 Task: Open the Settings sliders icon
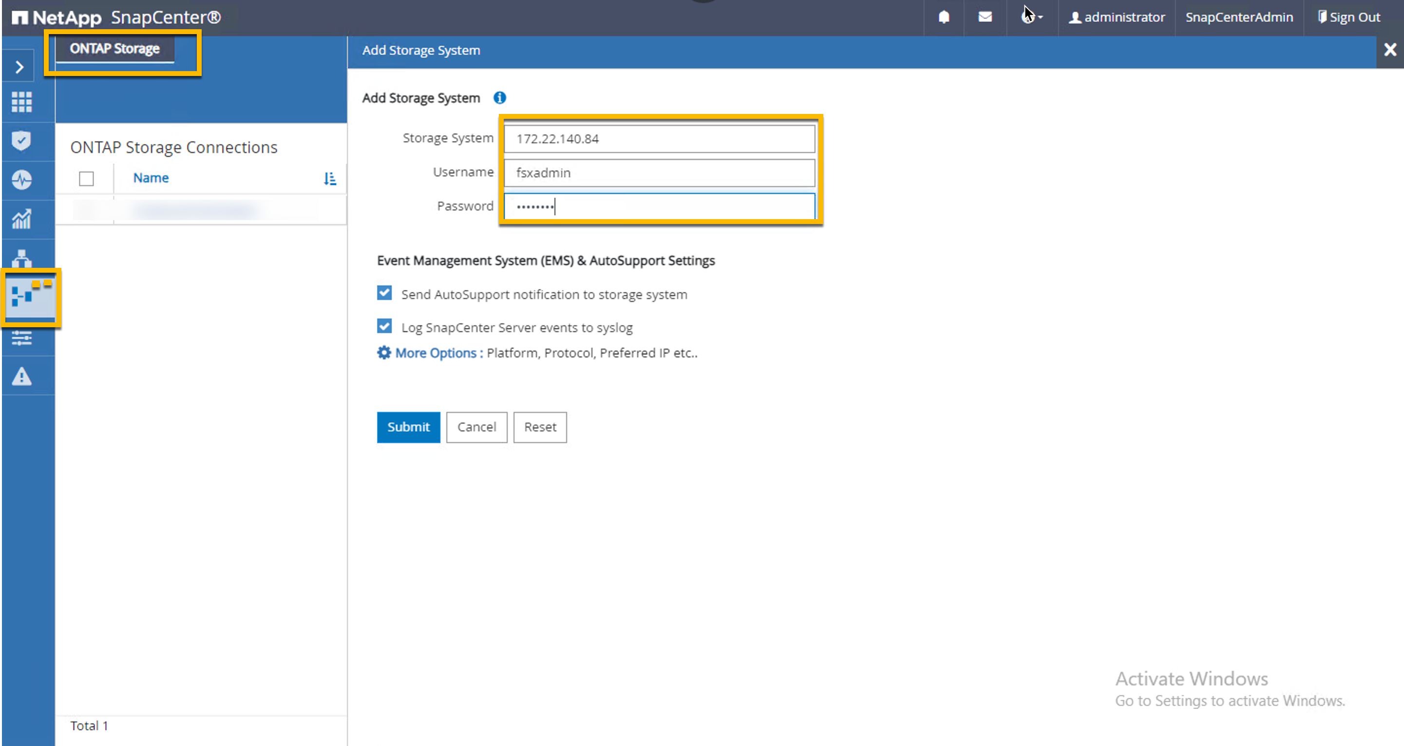coord(21,338)
